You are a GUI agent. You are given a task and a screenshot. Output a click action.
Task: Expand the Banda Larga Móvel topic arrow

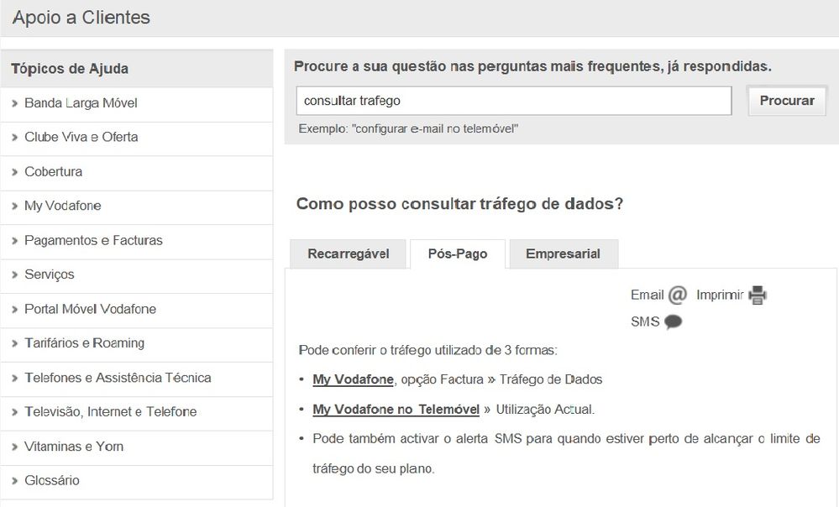[x=15, y=103]
